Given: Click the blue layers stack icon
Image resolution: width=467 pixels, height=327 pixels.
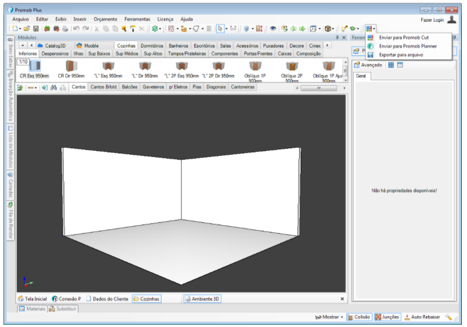Looking at the screenshot, I should coord(246,29).
